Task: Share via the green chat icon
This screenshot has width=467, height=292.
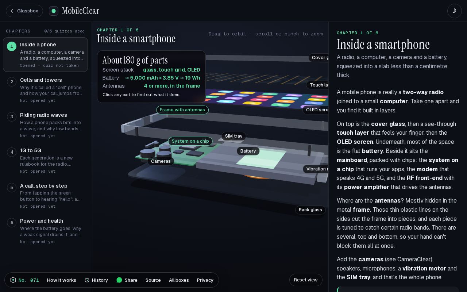Action: tap(127, 280)
